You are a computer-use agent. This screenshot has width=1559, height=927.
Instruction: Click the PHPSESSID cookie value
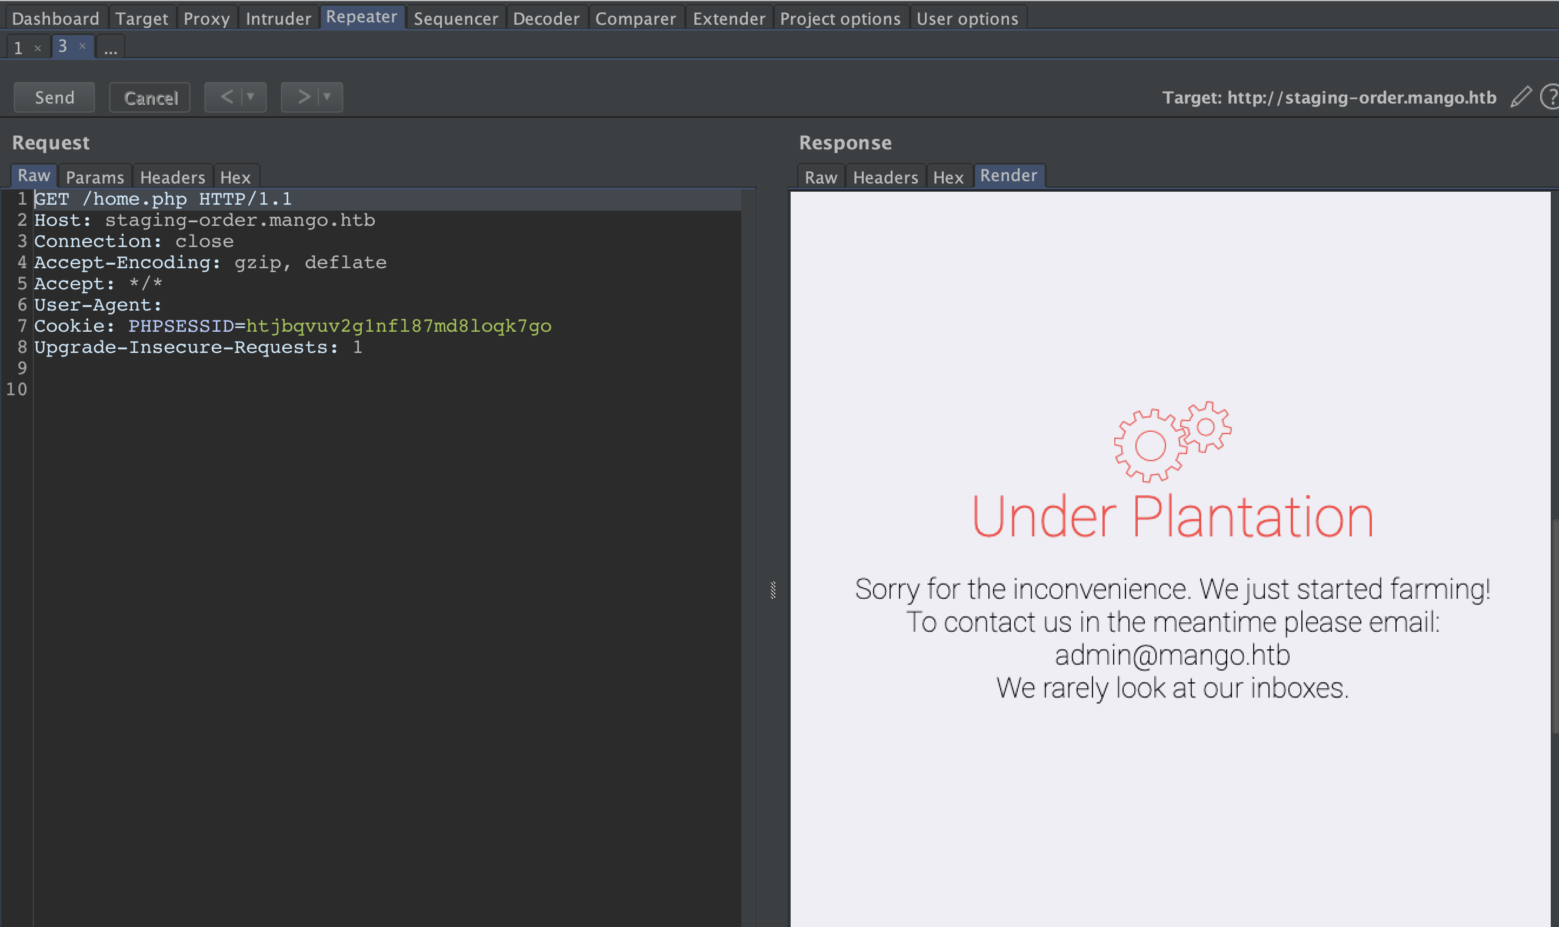pos(398,326)
